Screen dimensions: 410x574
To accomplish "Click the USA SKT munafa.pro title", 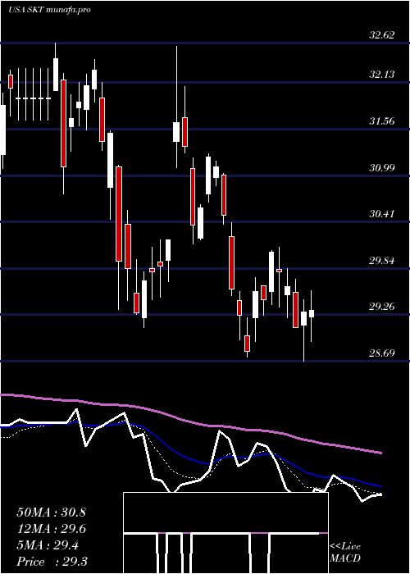I will (x=49, y=10).
